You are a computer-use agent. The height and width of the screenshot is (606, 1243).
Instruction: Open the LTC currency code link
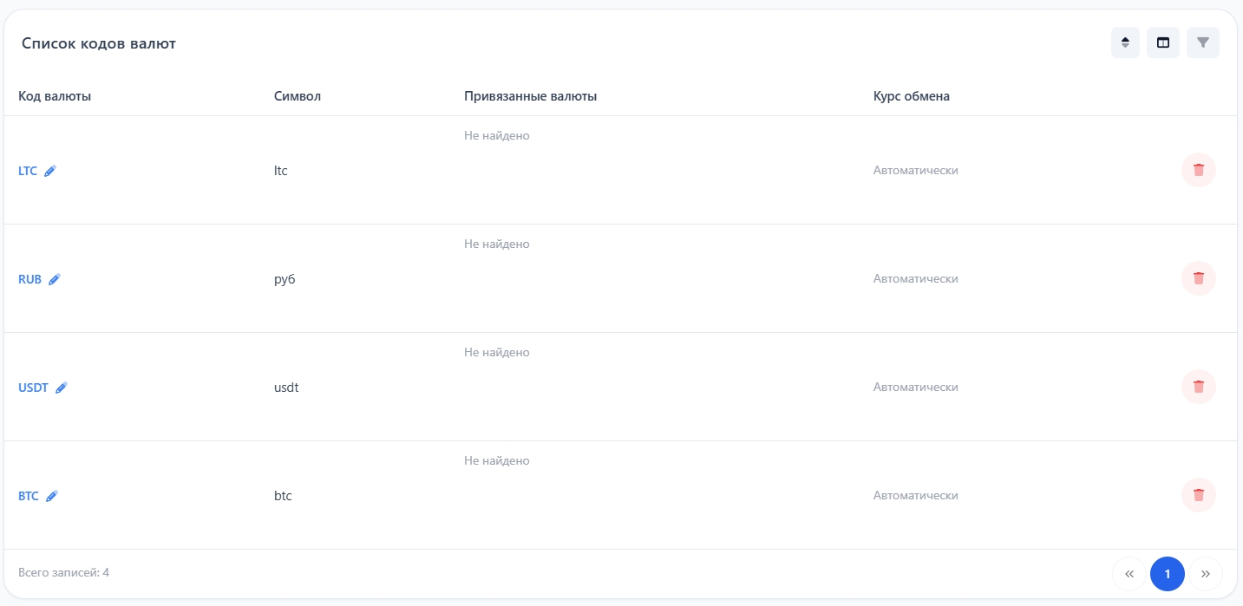[x=28, y=171]
